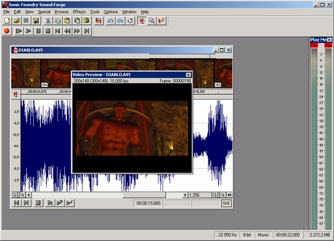
Task: Reset the right channel Clip indicator
Action: [x=328, y=45]
